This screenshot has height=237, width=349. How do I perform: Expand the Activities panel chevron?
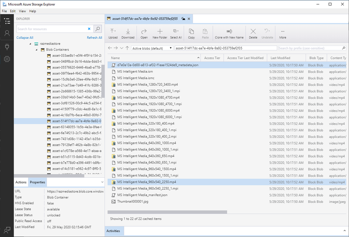click(x=344, y=231)
